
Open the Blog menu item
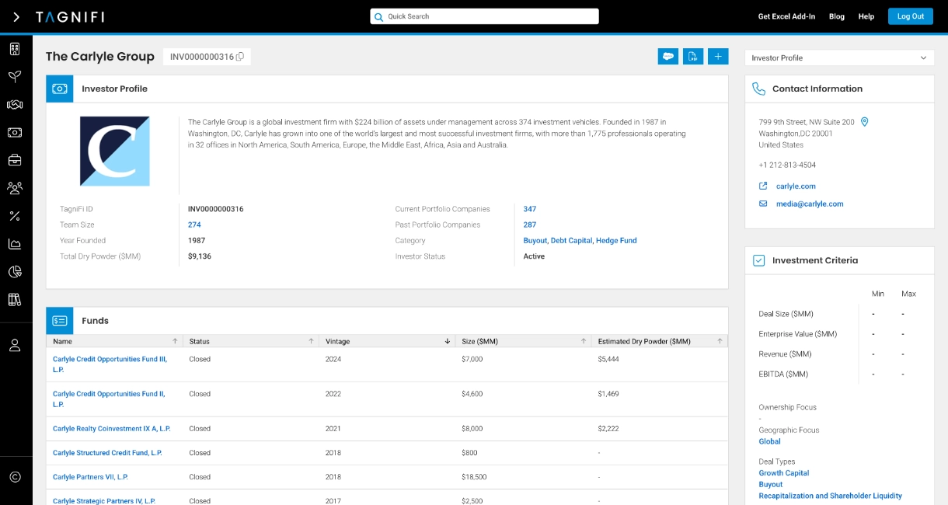(837, 16)
